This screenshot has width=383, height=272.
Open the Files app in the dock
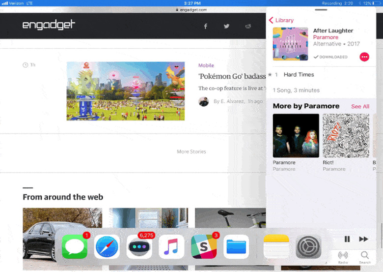(236, 246)
